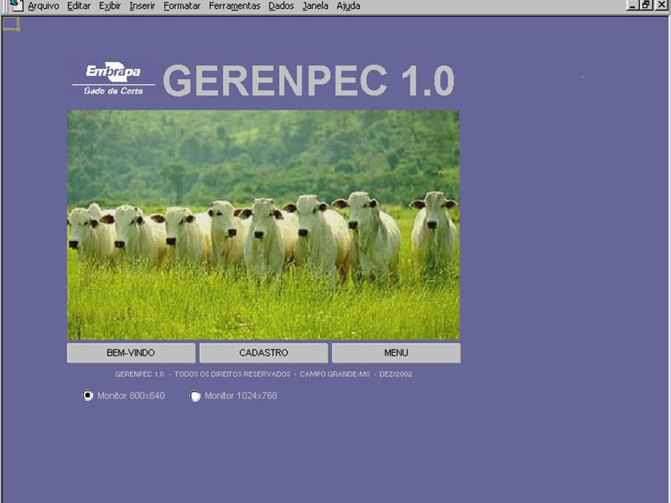
Task: Open the Inserir menu
Action: 142,6
